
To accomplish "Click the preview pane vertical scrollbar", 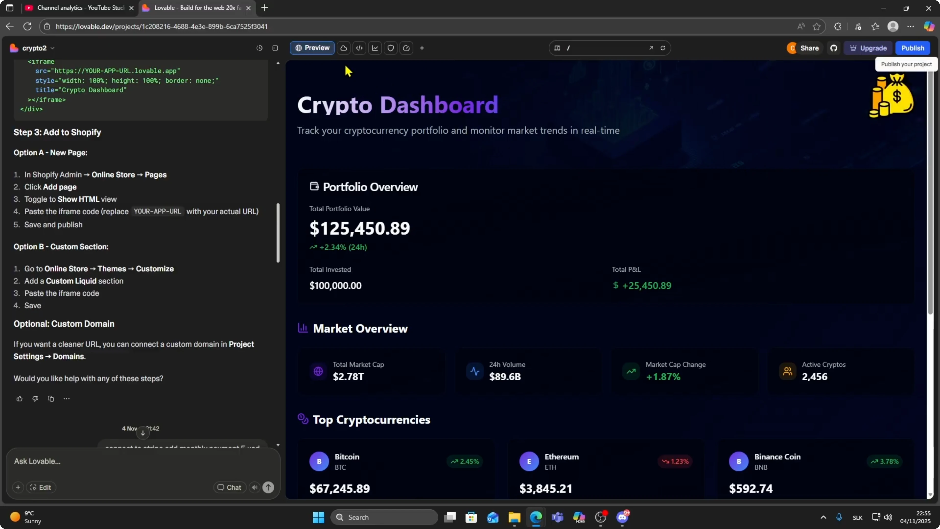I will (x=930, y=193).
